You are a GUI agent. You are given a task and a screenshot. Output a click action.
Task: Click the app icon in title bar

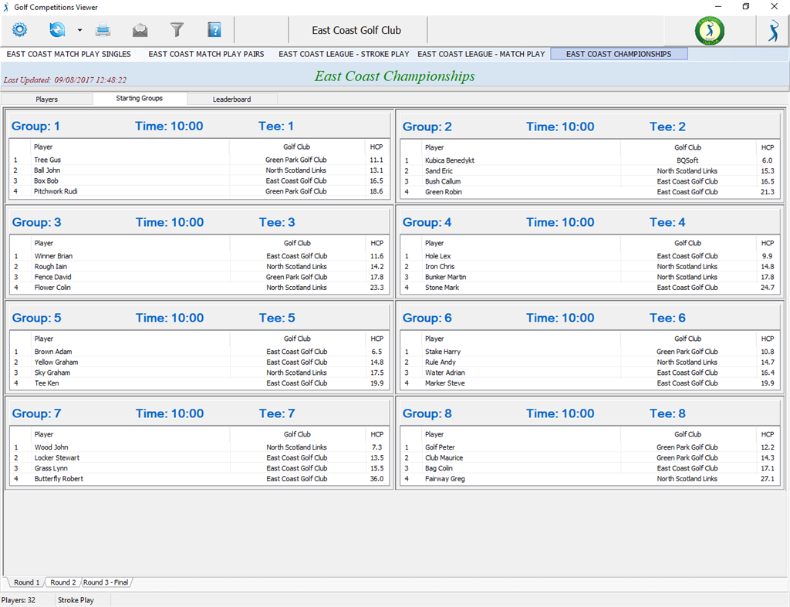click(x=6, y=7)
